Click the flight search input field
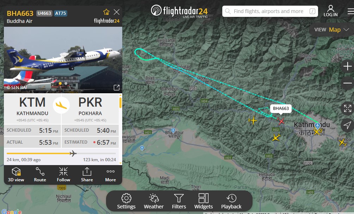This screenshot has height=214, width=354. (270, 11)
